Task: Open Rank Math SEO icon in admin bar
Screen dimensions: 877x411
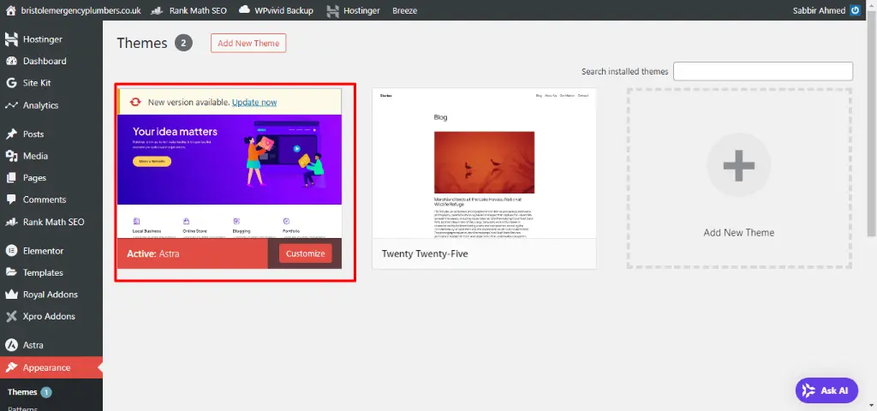Action: [x=158, y=10]
